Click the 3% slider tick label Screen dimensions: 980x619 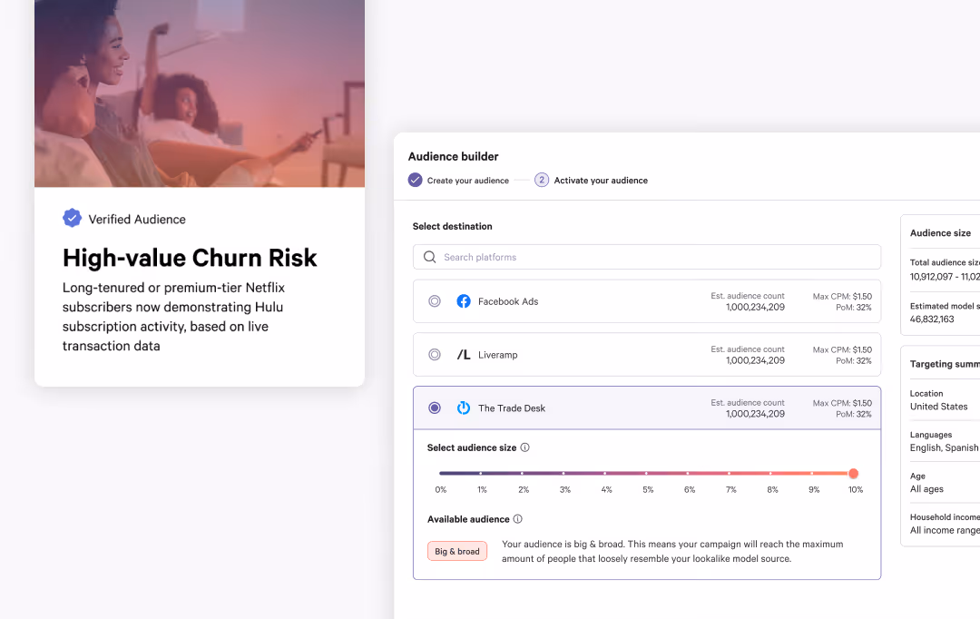[x=564, y=489]
